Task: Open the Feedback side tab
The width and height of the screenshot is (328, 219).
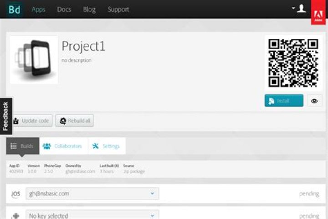Action: (5, 116)
